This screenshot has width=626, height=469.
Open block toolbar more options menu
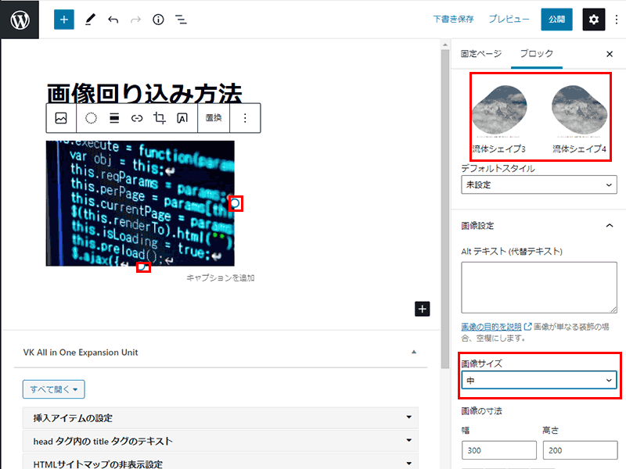245,118
